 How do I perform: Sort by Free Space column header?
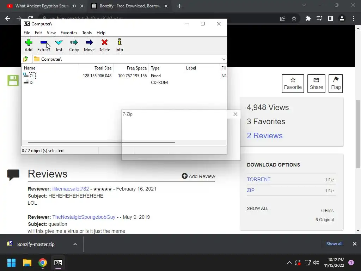131,68
